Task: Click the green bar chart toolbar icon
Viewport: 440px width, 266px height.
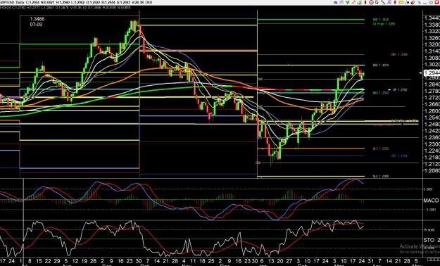Action: tap(359, 2)
